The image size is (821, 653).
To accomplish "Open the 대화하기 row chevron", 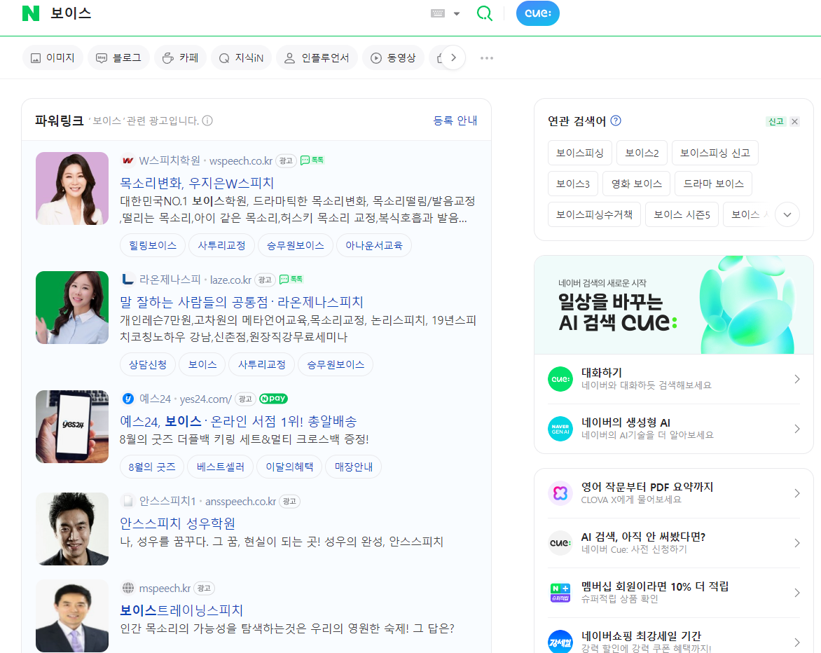I will (797, 378).
